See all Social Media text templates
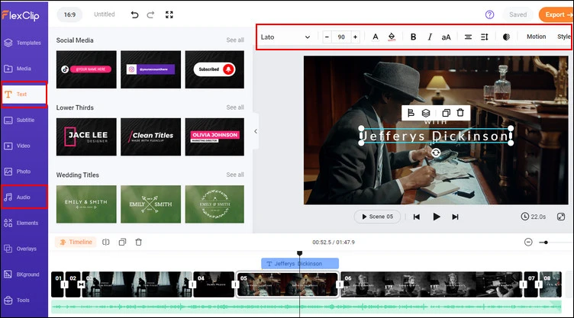This screenshot has width=574, height=318. (235, 40)
